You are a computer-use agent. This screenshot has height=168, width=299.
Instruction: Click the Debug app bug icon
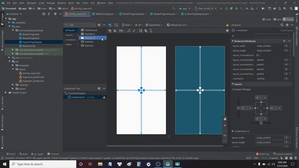236,8
